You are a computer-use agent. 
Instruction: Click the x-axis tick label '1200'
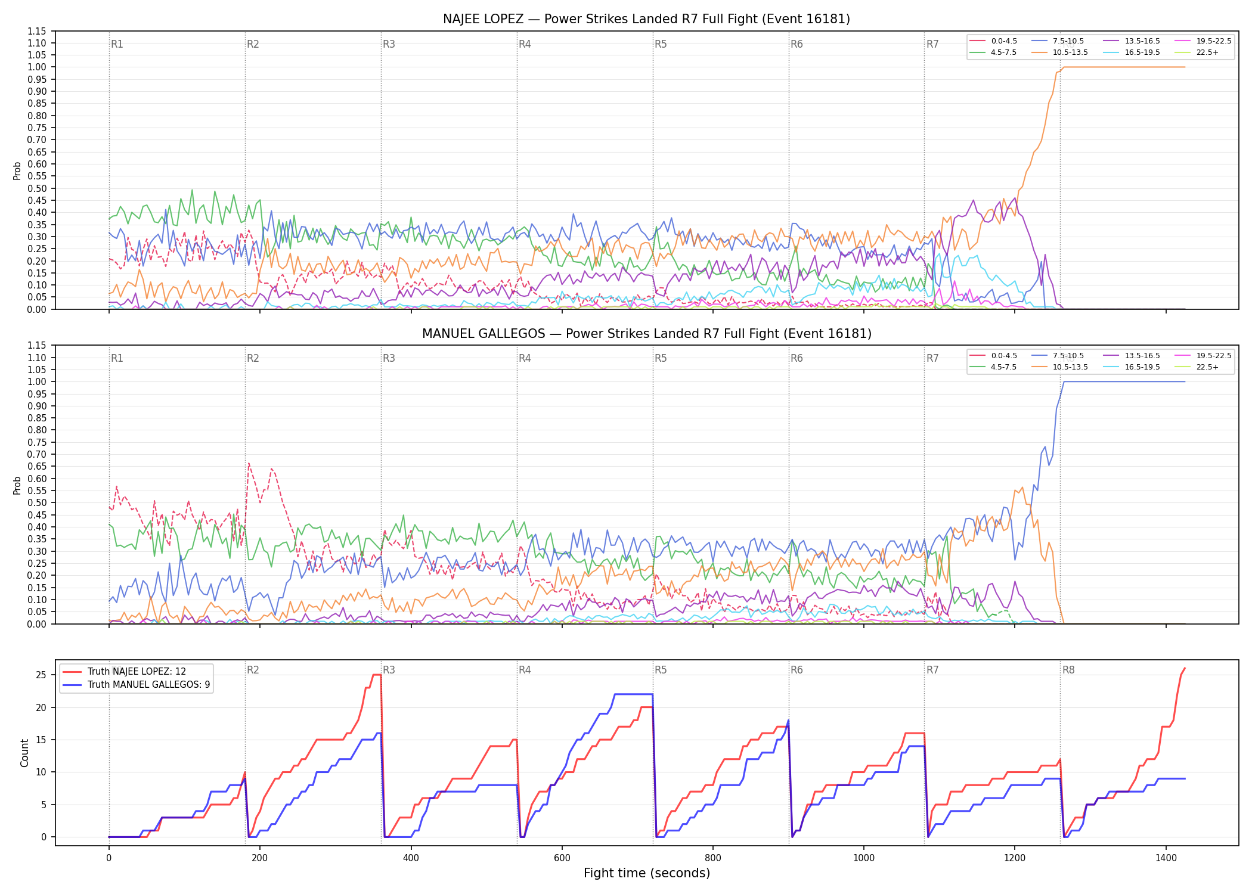1015,858
